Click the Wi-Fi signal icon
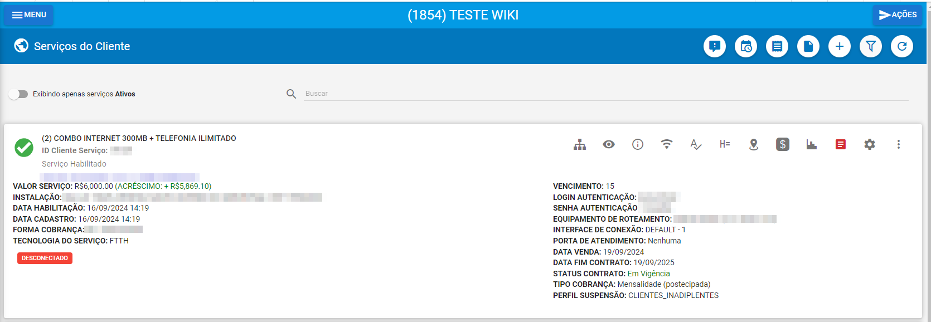This screenshot has width=931, height=322. (x=667, y=144)
